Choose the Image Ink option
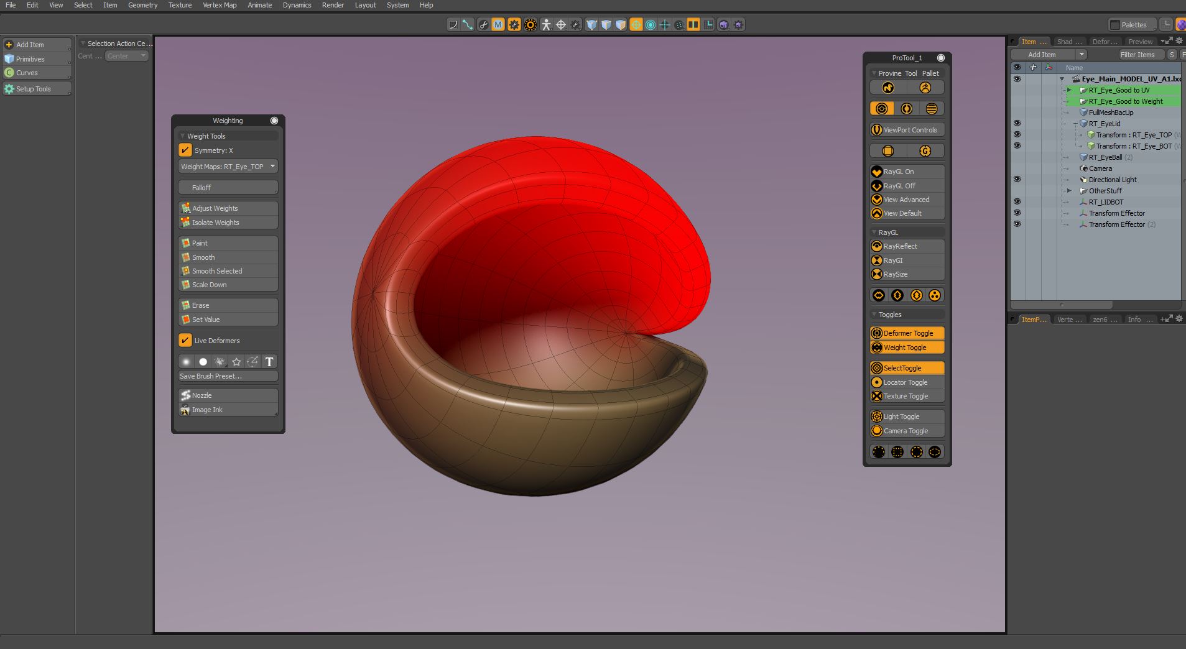This screenshot has height=649, width=1186. (x=228, y=410)
